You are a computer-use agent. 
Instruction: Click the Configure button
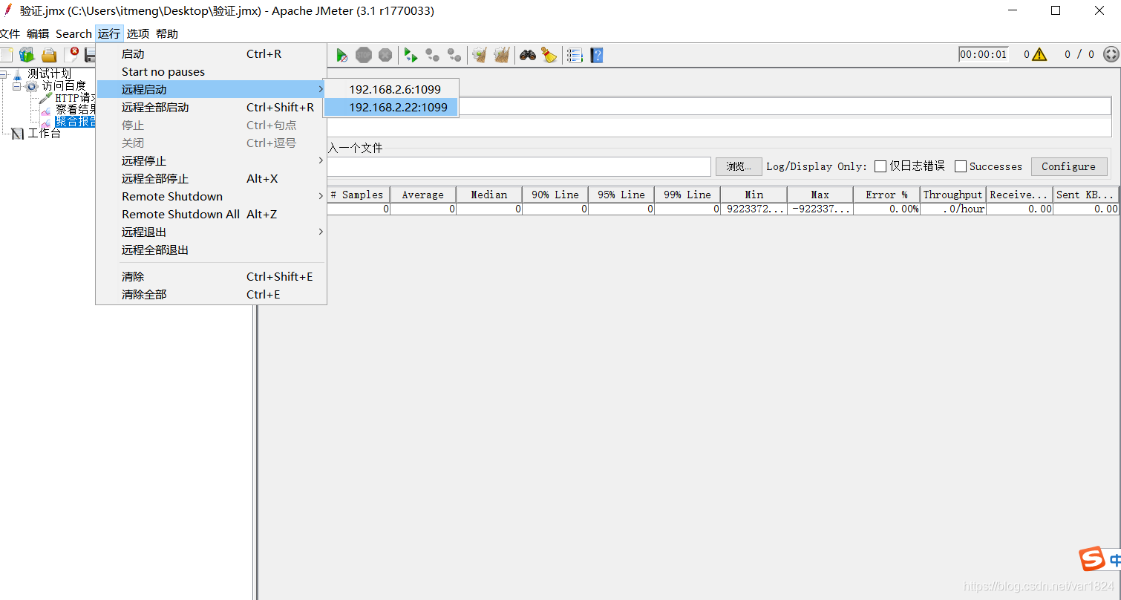click(1068, 166)
